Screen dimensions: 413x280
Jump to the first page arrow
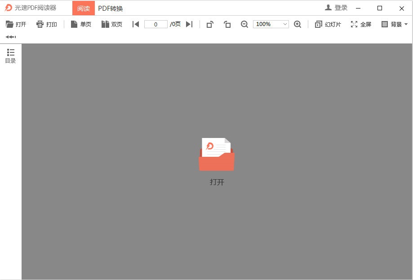point(136,24)
